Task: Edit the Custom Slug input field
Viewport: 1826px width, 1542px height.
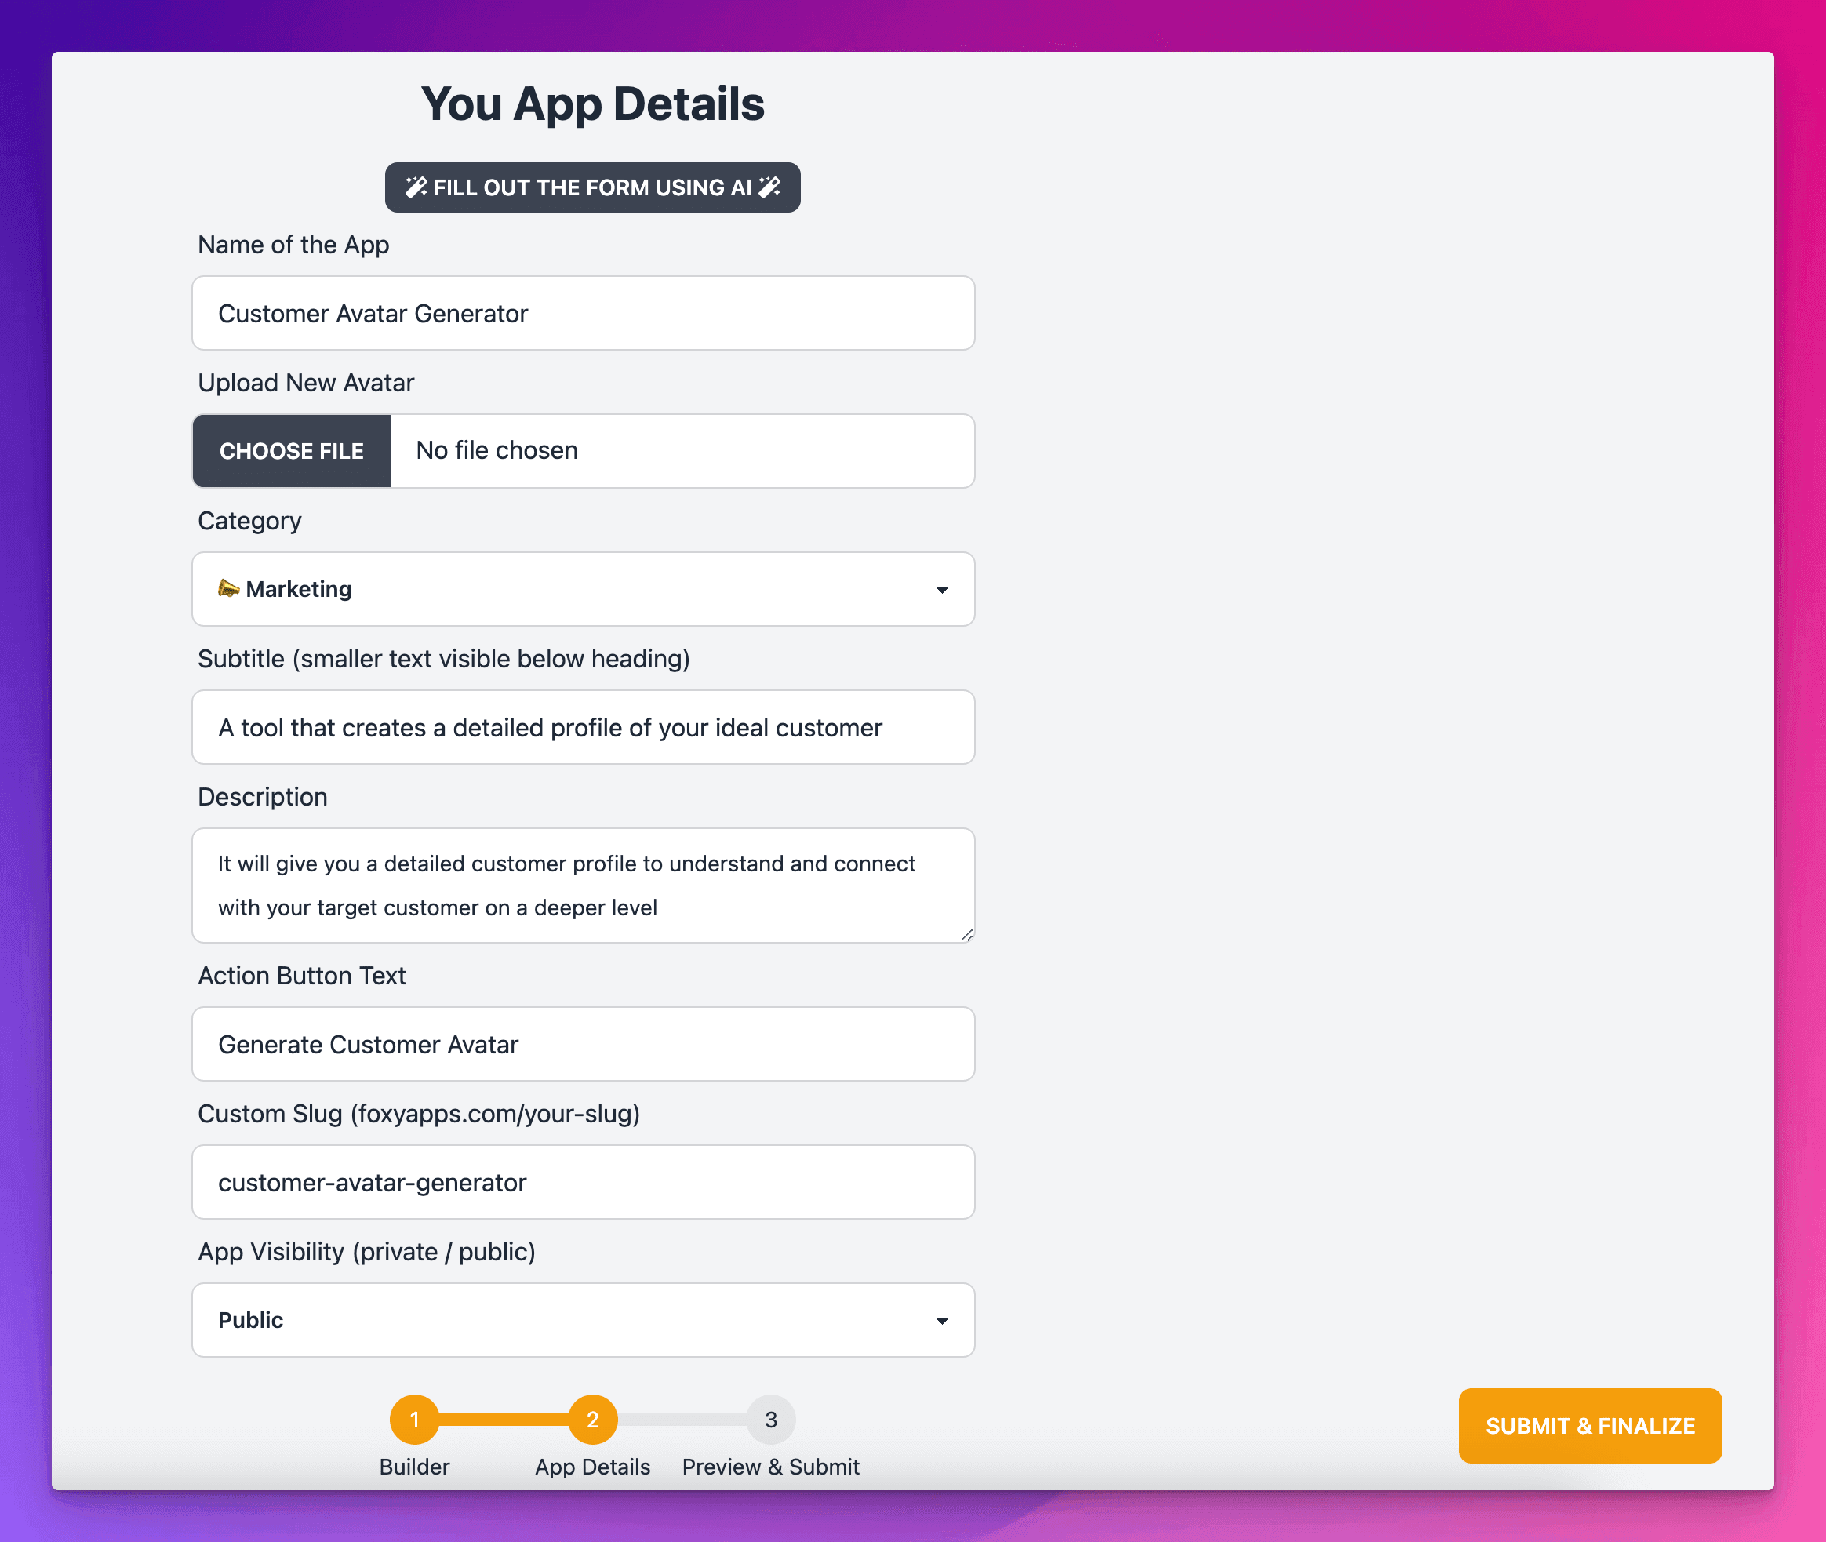Action: click(584, 1181)
